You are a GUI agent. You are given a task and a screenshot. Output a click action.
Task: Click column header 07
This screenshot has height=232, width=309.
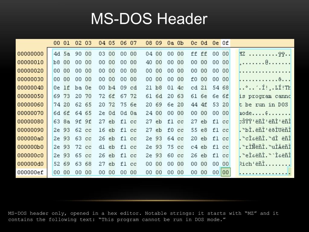133,43
